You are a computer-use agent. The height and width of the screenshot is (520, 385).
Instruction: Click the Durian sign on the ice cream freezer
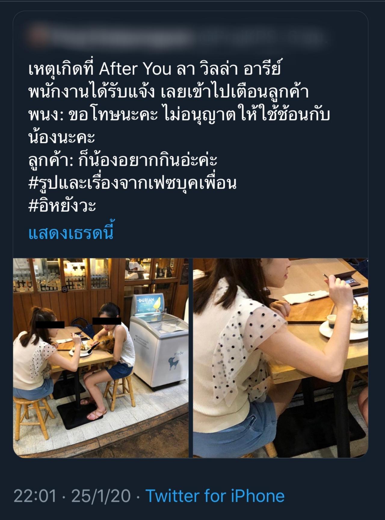[150, 304]
